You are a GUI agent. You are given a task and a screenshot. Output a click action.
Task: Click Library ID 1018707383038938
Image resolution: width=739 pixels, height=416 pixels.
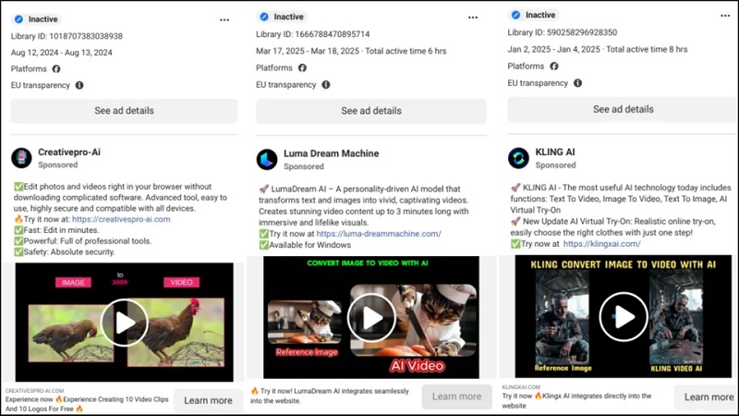coord(67,36)
